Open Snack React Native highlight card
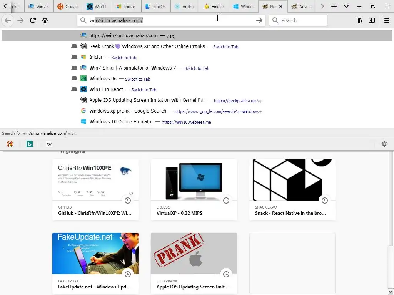This screenshot has width=394, height=295. (292, 190)
